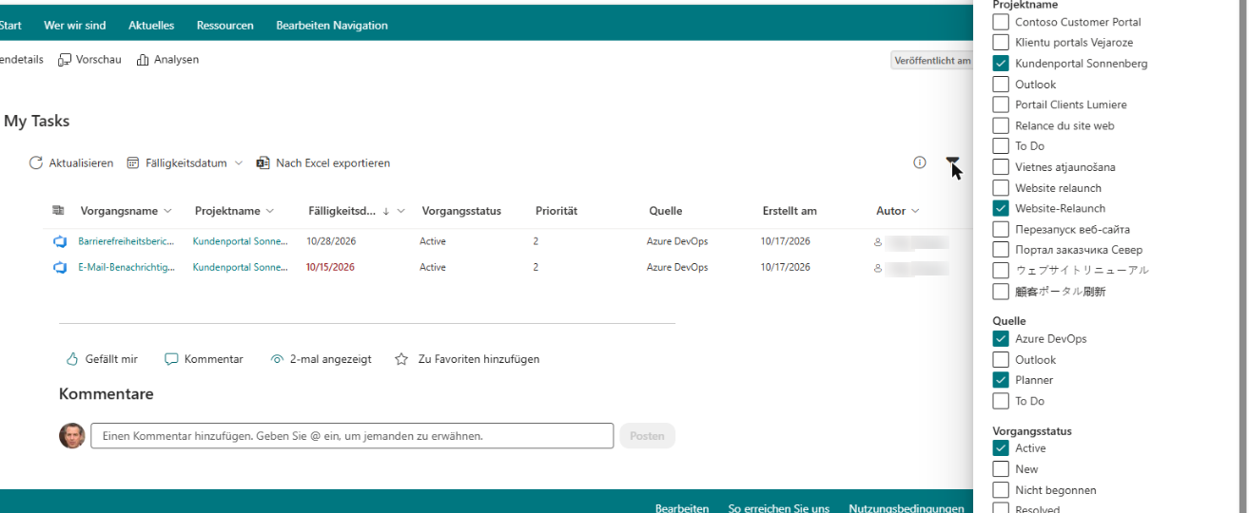
Task: Check Relance du site web checkbox
Action: (x=1001, y=125)
